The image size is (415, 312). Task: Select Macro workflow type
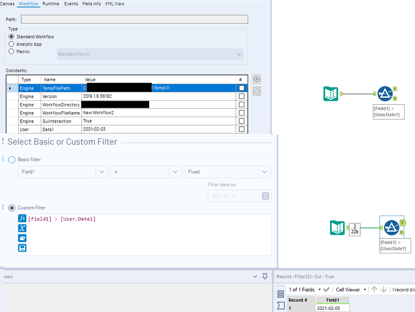(x=11, y=52)
